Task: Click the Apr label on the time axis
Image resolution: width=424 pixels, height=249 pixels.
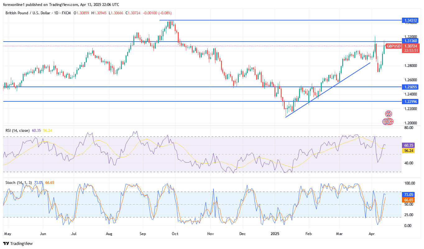Action: 371,233
